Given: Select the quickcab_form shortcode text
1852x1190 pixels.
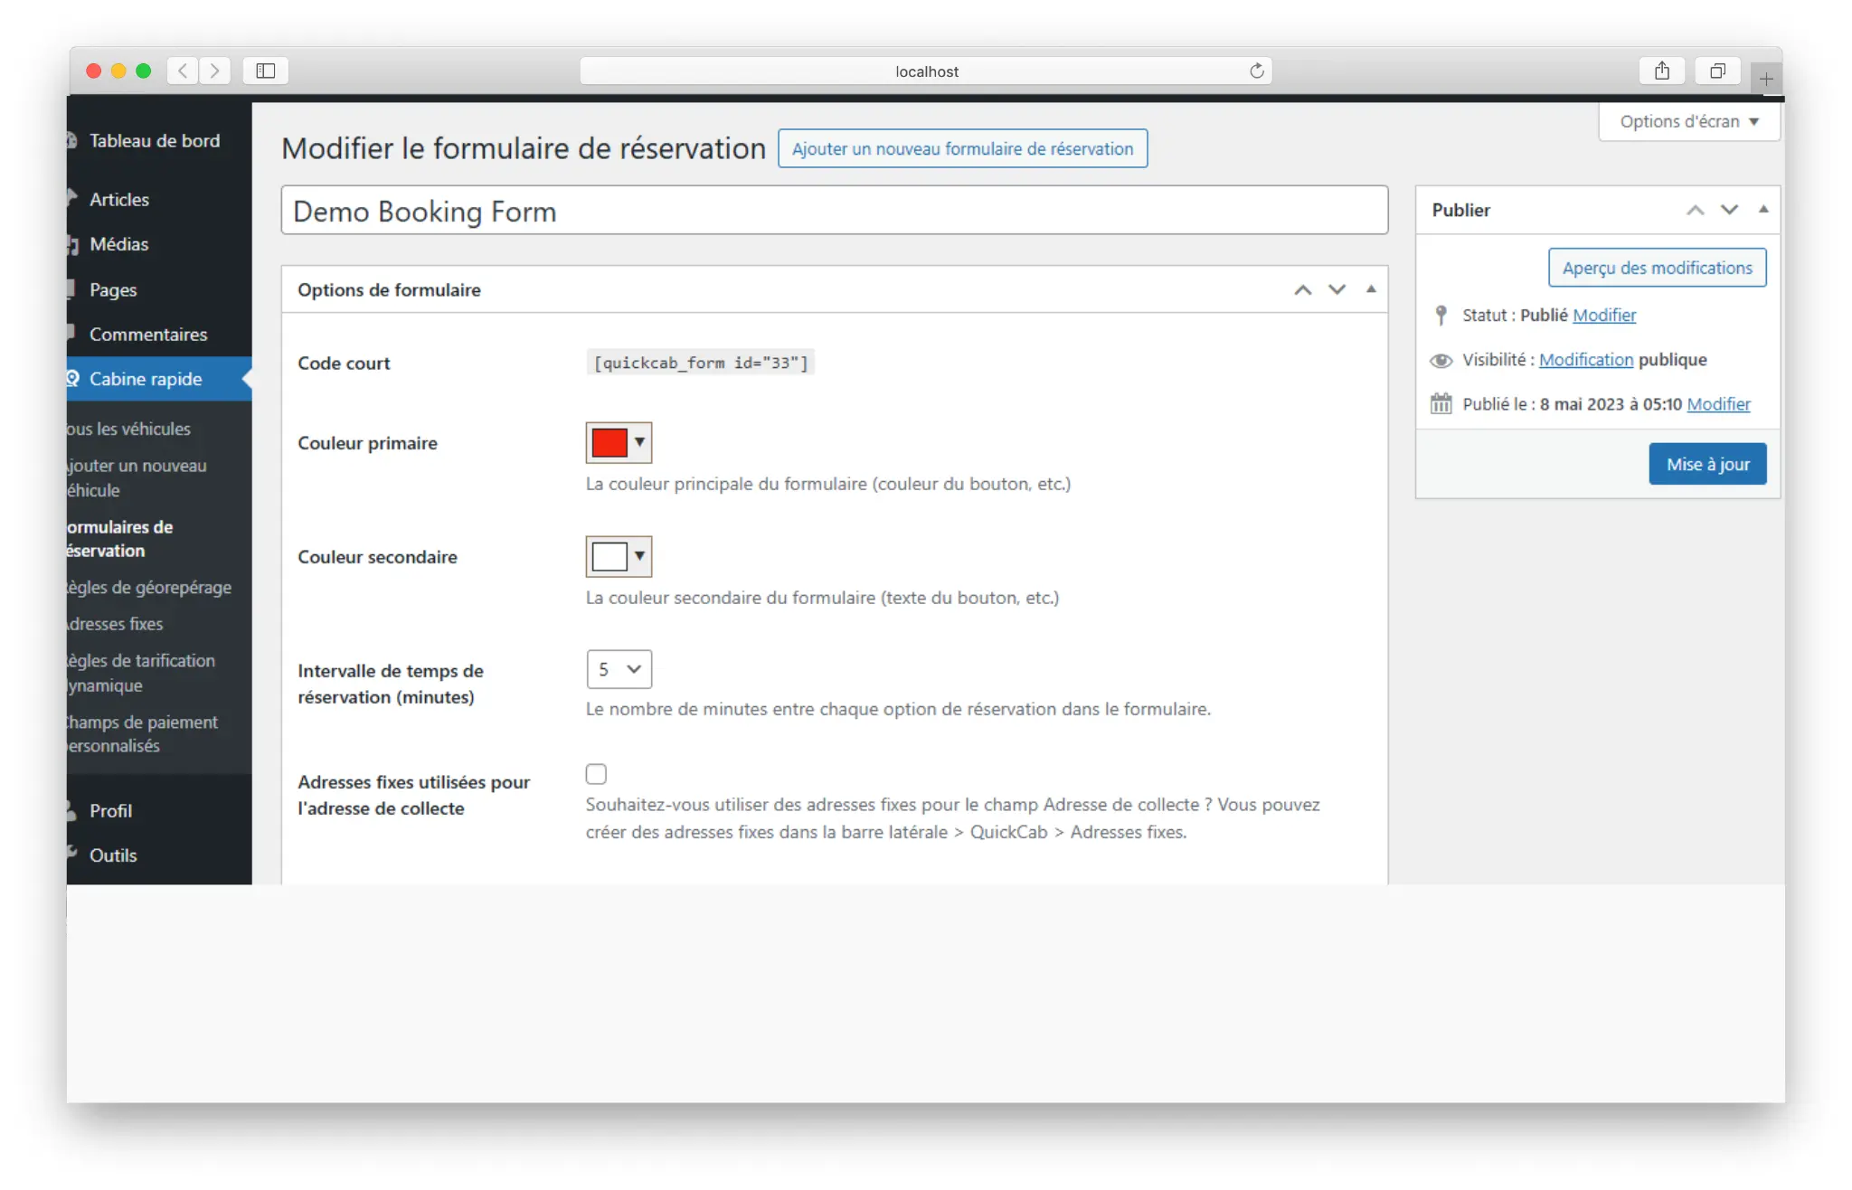Looking at the screenshot, I should [700, 363].
